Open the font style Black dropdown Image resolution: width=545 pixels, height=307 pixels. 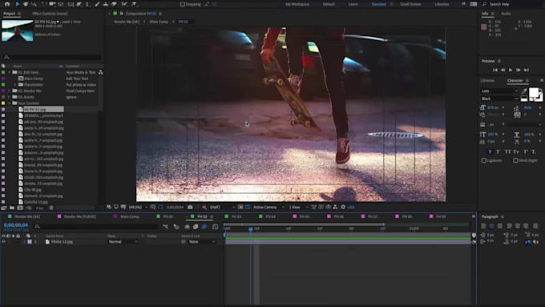(x=499, y=99)
